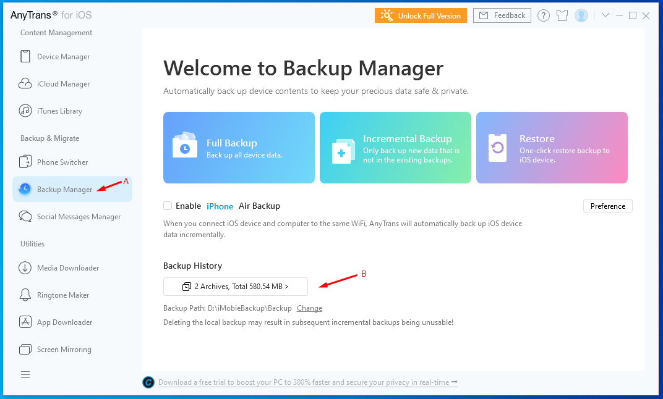Image resolution: width=663 pixels, height=399 pixels.
Task: Click the Device Manager phone icon
Action: coord(25,56)
